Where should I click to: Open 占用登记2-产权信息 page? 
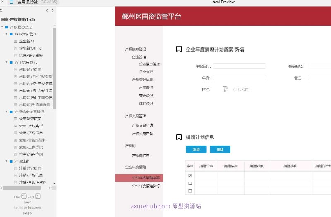pyautogui.click(x=36, y=84)
